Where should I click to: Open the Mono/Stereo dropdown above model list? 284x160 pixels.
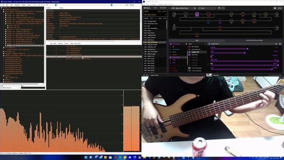coord(197,44)
